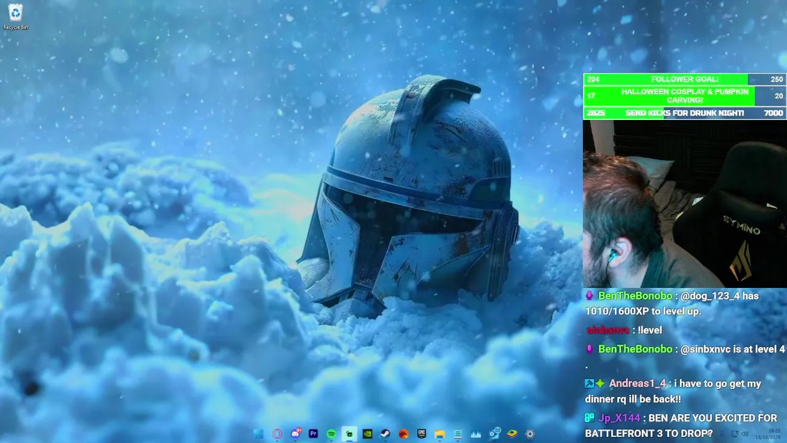Click the "dinner rq ill be back!!" chat line

pos(633,399)
